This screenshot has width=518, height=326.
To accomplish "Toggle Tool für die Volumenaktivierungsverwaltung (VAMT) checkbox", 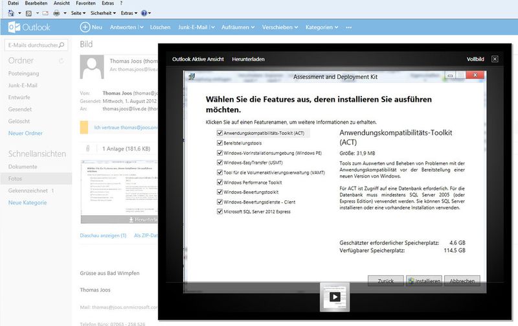I will tap(220, 172).
